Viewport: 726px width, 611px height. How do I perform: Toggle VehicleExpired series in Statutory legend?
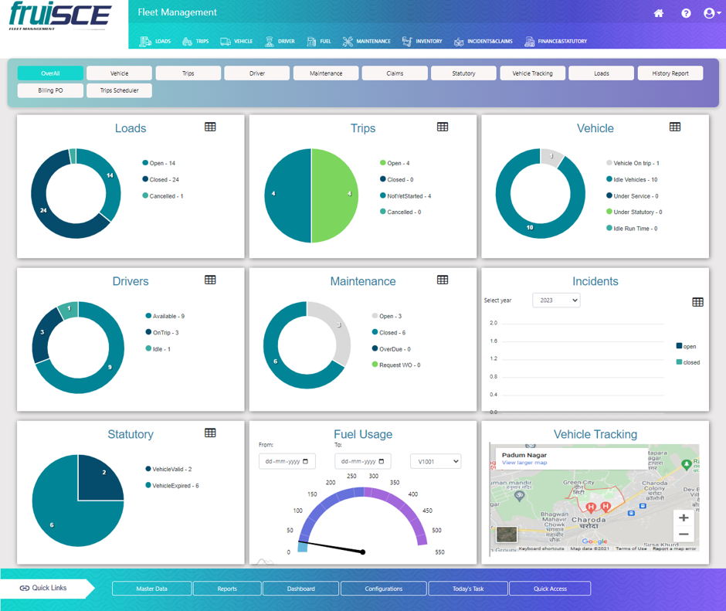[x=172, y=485]
